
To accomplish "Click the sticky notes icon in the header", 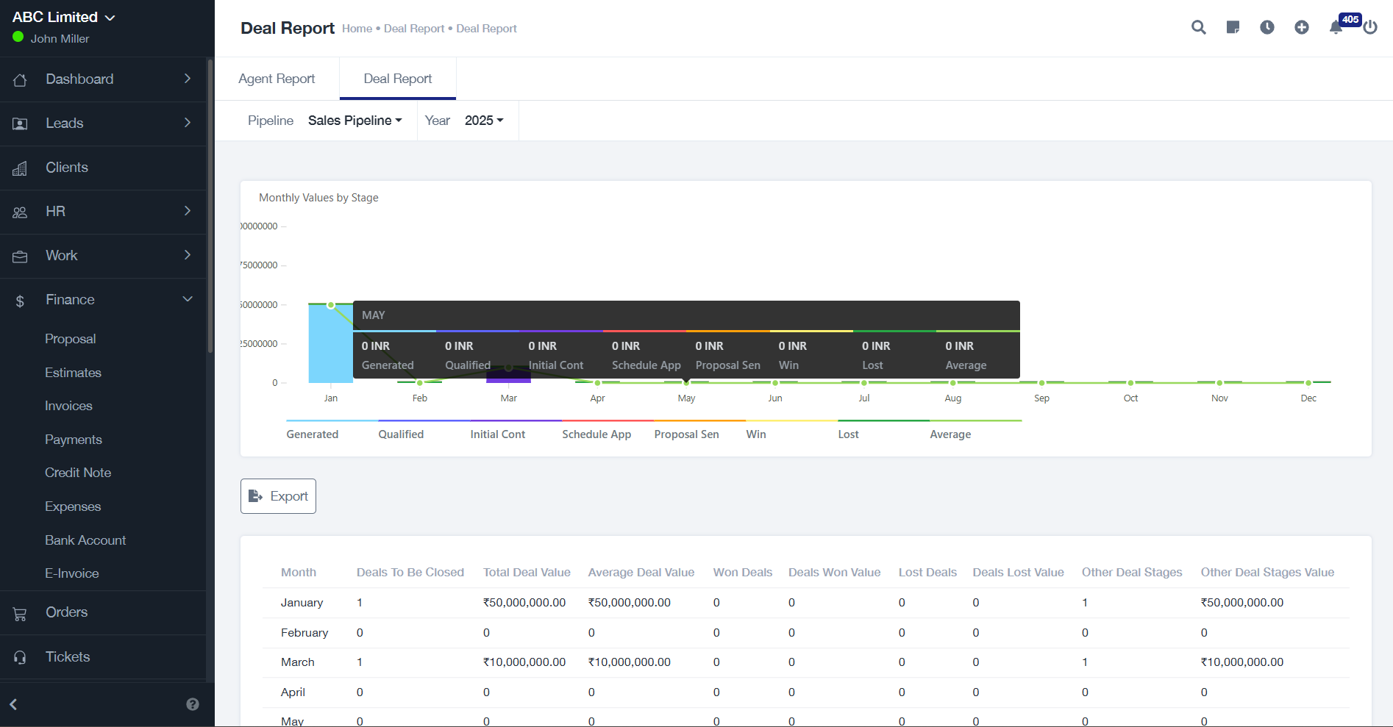I will 1233,27.
